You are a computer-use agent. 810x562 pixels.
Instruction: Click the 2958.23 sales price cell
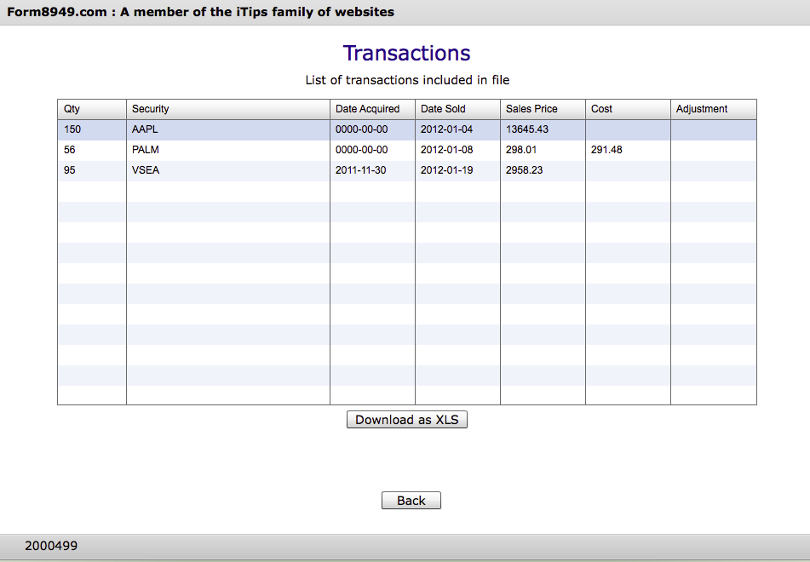click(x=543, y=170)
